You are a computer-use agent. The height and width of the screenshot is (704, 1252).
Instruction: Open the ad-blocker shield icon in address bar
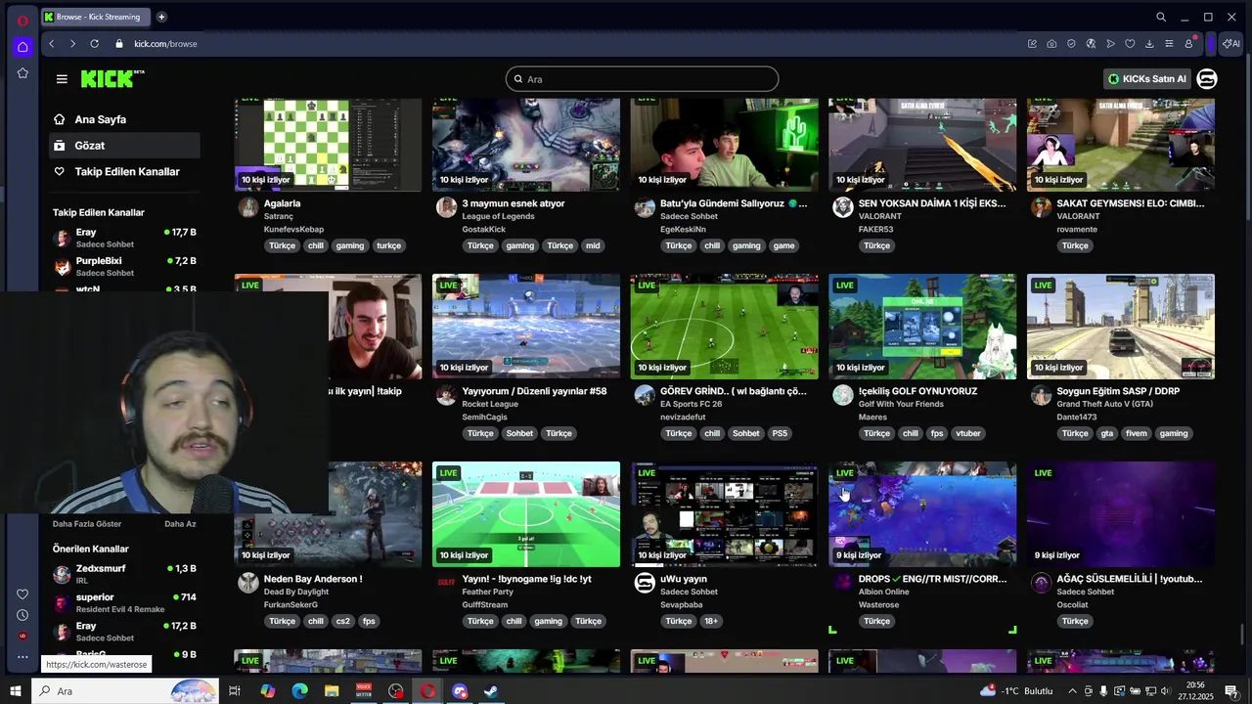(1071, 44)
